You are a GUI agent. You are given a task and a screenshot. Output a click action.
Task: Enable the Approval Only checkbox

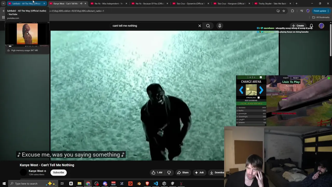pos(258,97)
